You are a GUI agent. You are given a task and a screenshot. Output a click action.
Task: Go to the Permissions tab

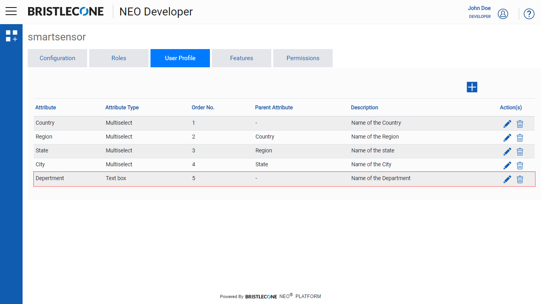pyautogui.click(x=303, y=58)
